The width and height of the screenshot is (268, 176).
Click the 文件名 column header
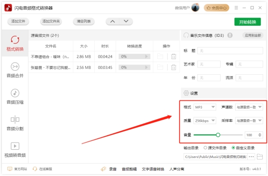point(51,46)
